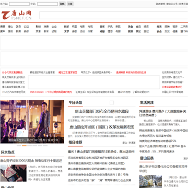Open the 分类 navigation category
Viewport: 188px width, 188px height.
point(159,27)
